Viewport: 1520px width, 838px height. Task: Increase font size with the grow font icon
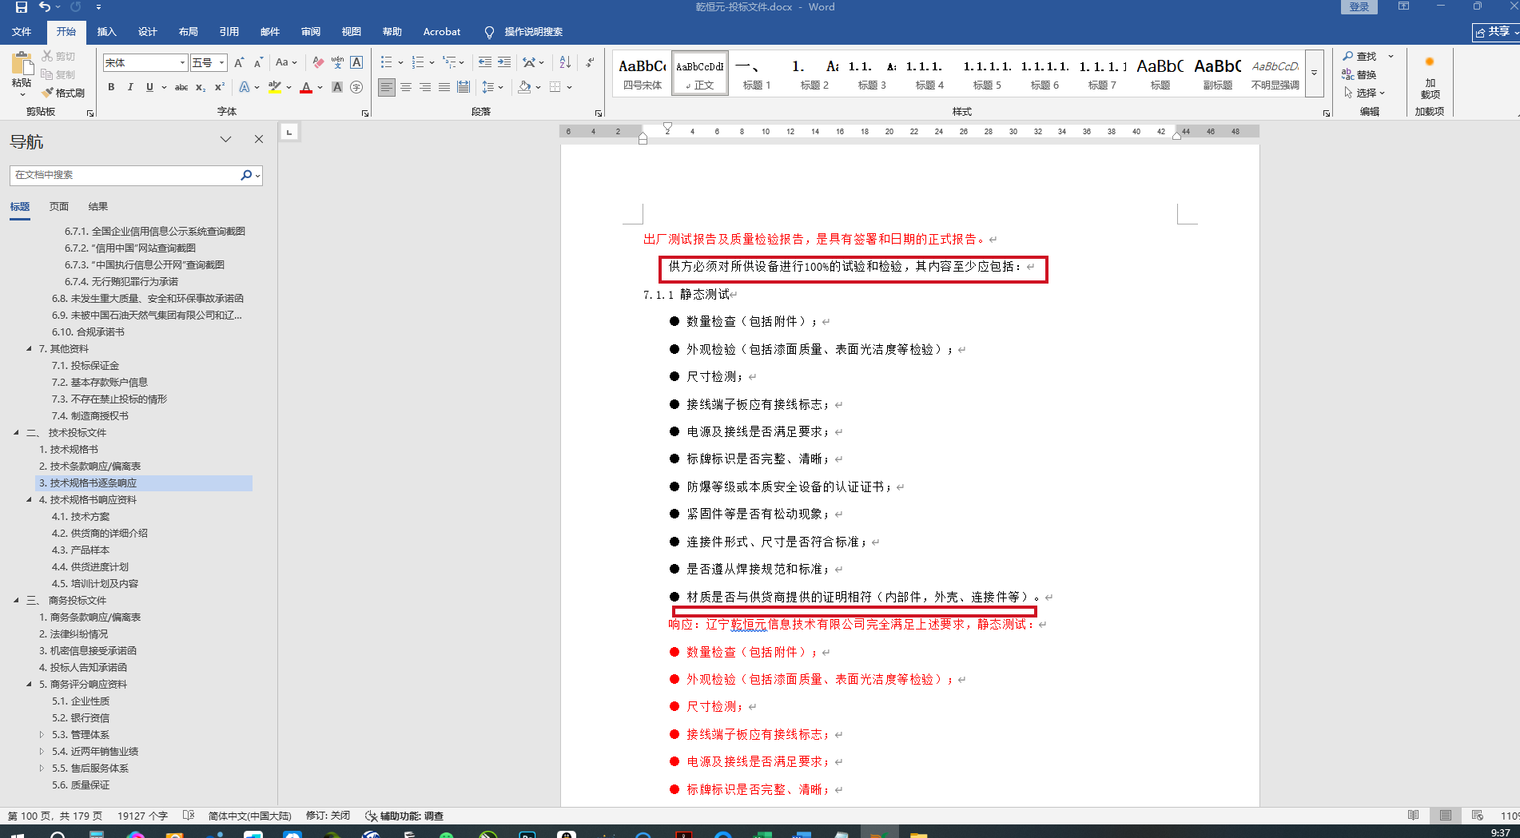[239, 62]
